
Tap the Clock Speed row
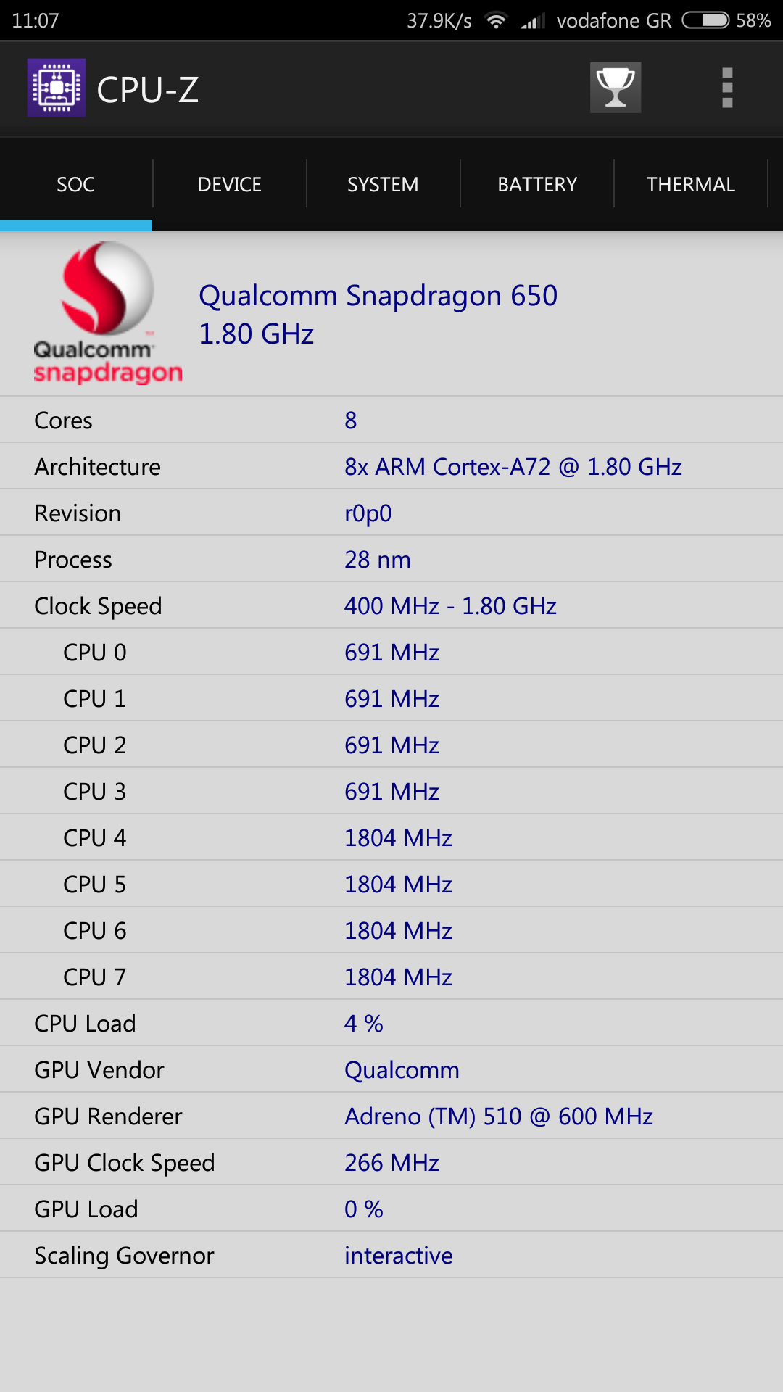[391, 605]
